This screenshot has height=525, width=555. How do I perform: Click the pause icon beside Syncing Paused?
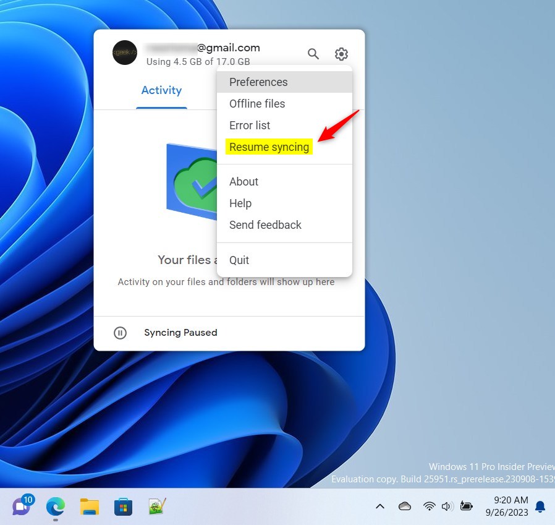tap(120, 333)
